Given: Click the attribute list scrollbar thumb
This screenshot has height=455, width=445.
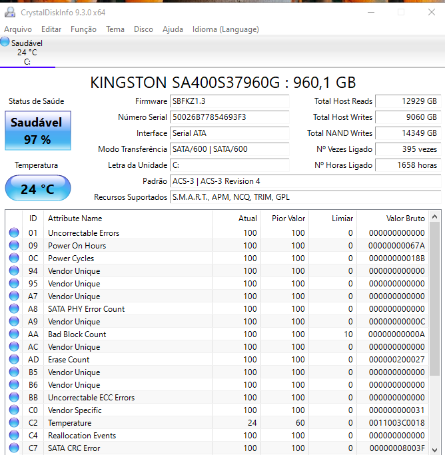Looking at the screenshot, I should pyautogui.click(x=434, y=299).
